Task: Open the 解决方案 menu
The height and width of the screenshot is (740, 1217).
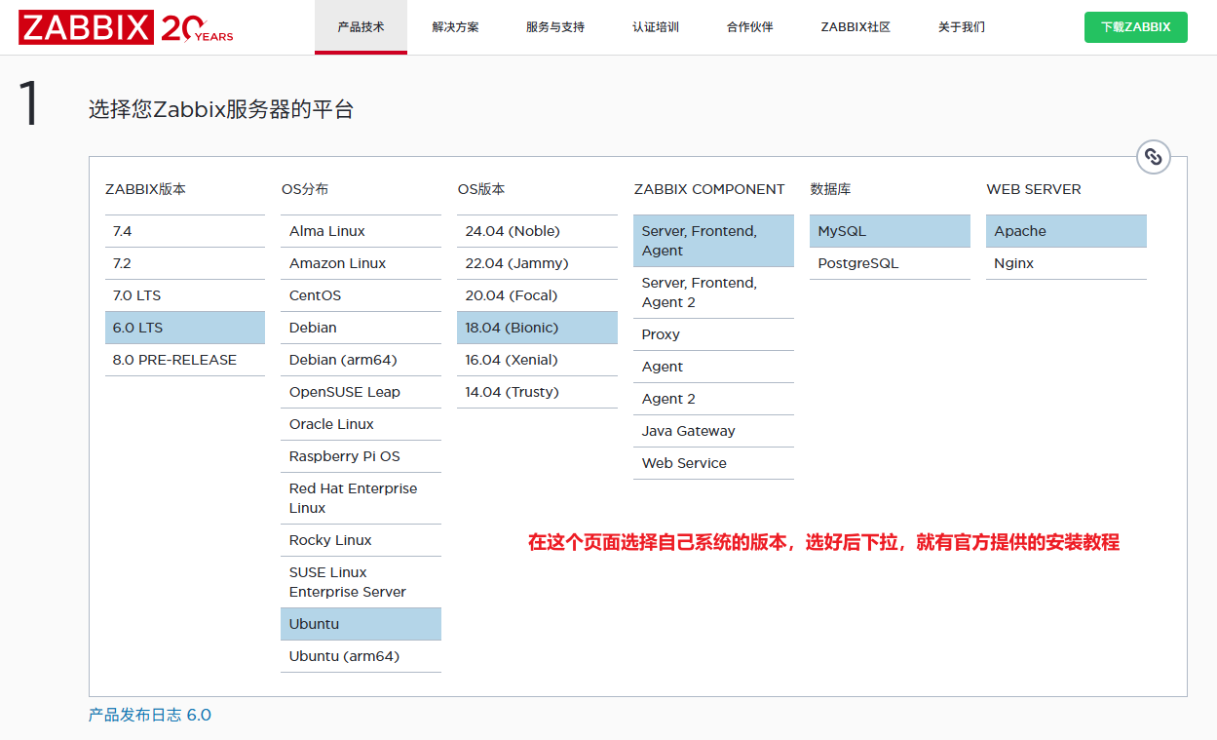Action: point(455,27)
